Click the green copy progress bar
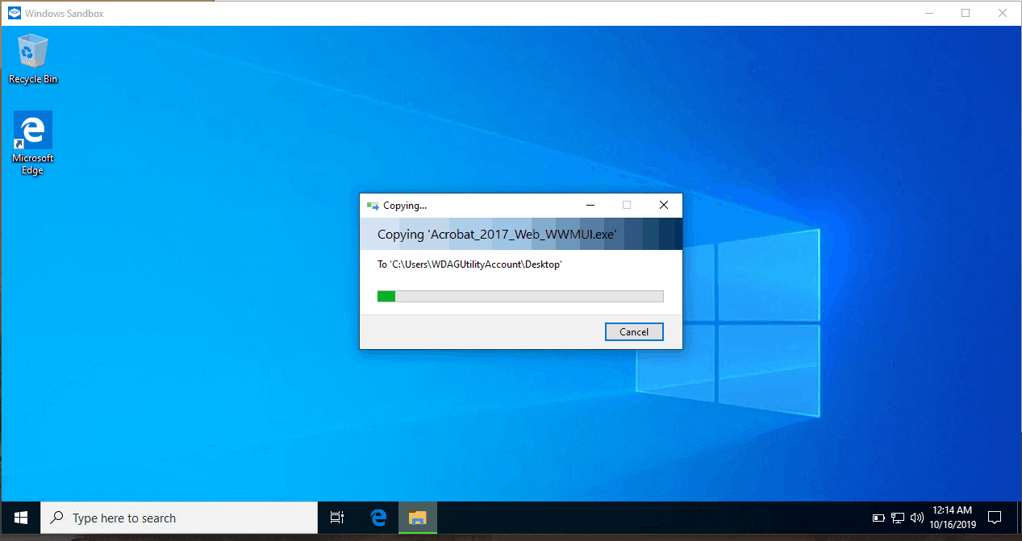Image resolution: width=1022 pixels, height=541 pixels. [520, 297]
